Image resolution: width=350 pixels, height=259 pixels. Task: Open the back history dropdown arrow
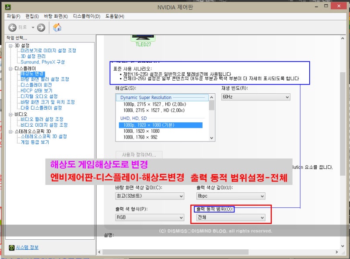(33, 28)
